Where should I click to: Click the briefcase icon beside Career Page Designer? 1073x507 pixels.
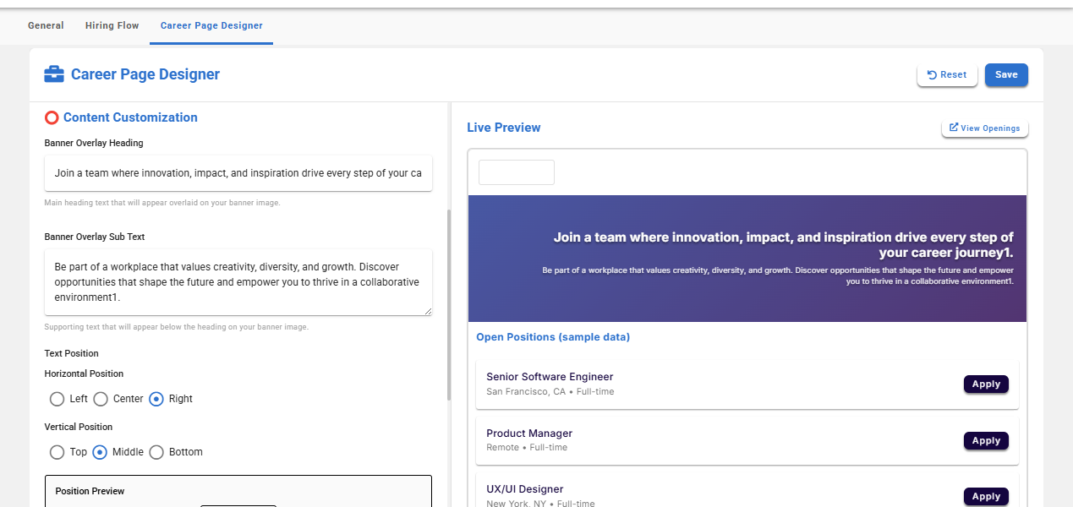(x=54, y=74)
